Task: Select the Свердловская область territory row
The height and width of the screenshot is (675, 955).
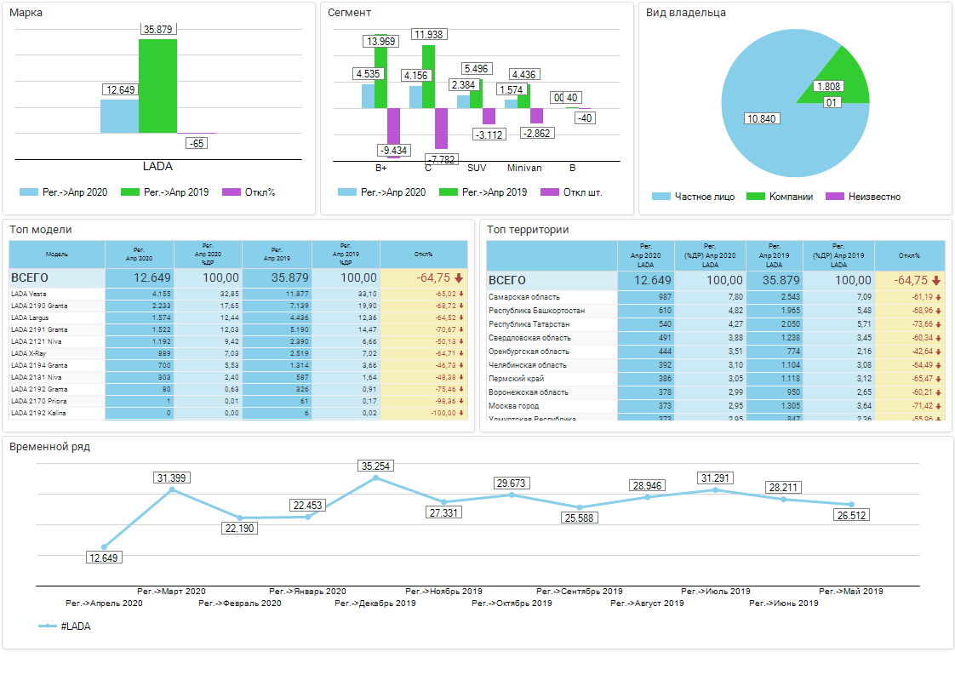Action: pyautogui.click(x=716, y=338)
